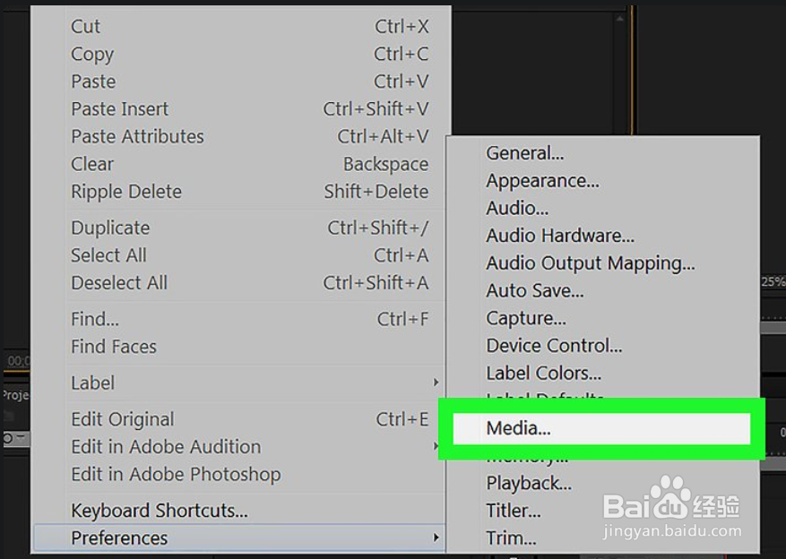Open Trim preferences
Image resolution: width=786 pixels, height=559 pixels.
click(x=511, y=538)
